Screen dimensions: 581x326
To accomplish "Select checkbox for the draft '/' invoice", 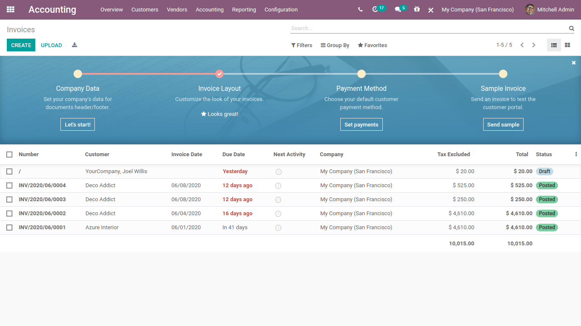I will (9, 171).
